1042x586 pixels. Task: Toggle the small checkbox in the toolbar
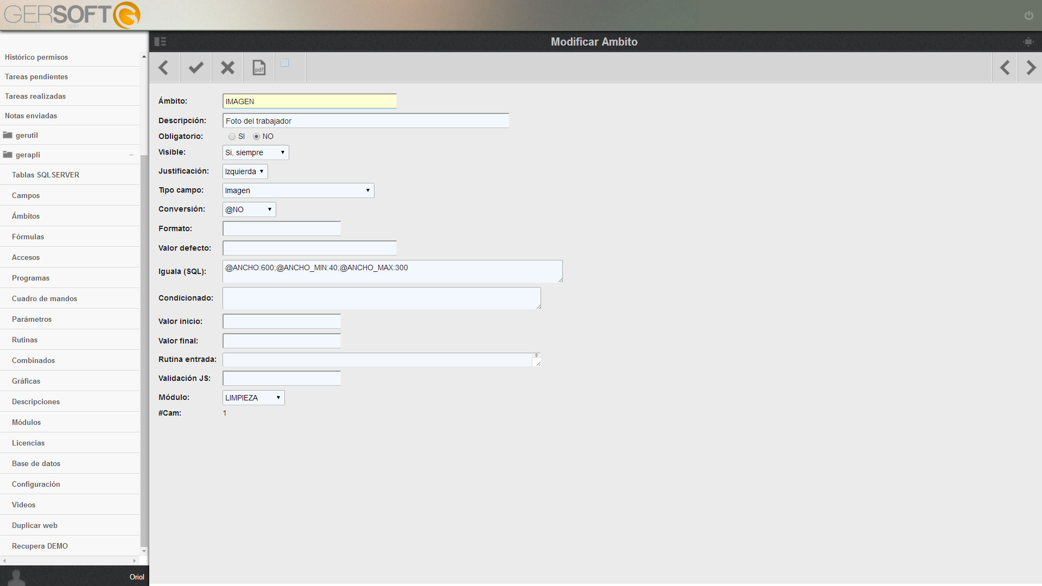pyautogui.click(x=284, y=63)
